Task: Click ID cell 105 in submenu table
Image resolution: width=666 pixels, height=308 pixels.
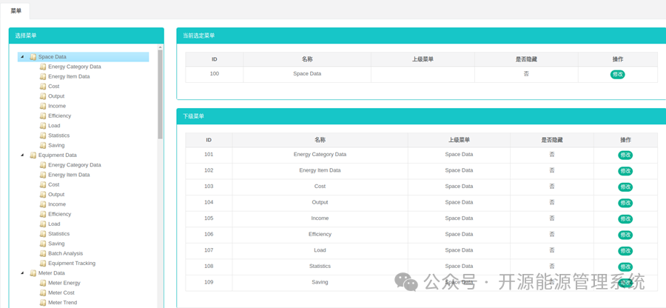Action: coord(209,218)
